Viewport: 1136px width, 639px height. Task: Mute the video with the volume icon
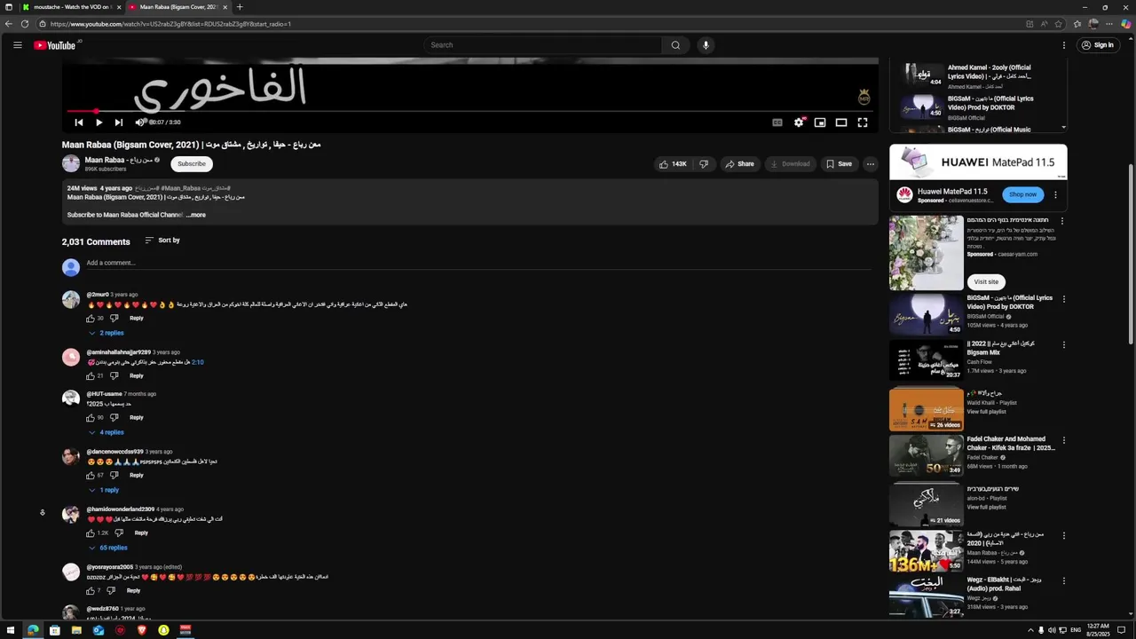[139, 122]
